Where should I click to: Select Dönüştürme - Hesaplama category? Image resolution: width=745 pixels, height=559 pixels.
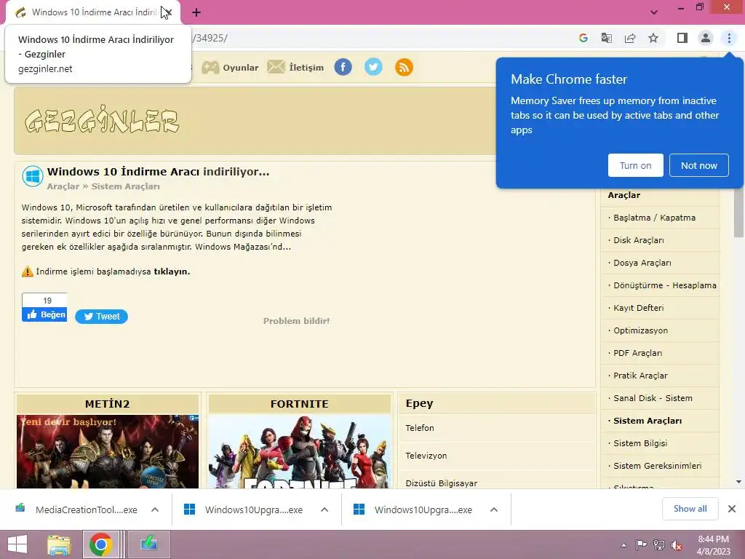point(659,285)
